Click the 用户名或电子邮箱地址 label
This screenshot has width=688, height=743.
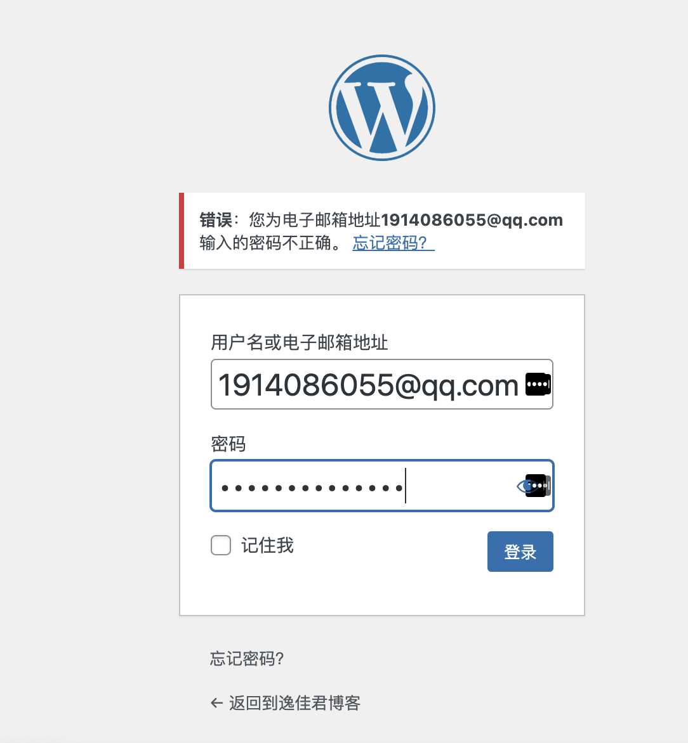(x=300, y=342)
